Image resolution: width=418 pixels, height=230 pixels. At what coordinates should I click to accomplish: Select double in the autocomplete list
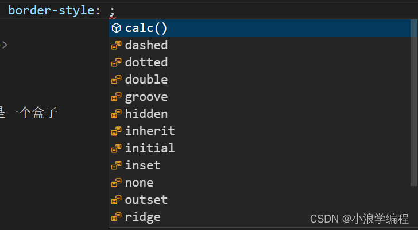(260, 80)
